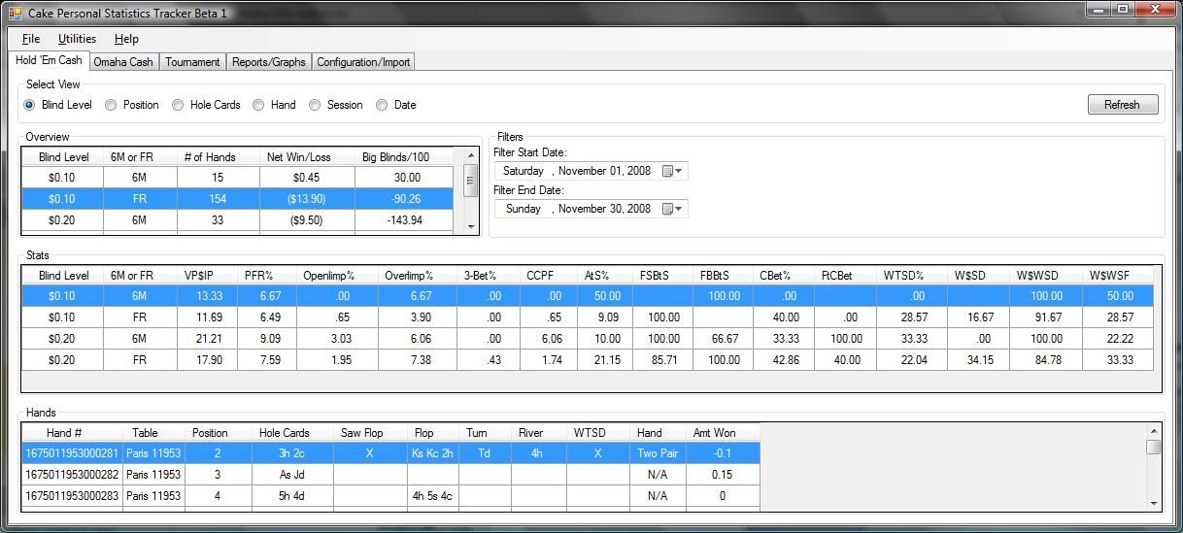Select hand 1675011953000281 row
The image size is (1183, 533).
pos(390,453)
